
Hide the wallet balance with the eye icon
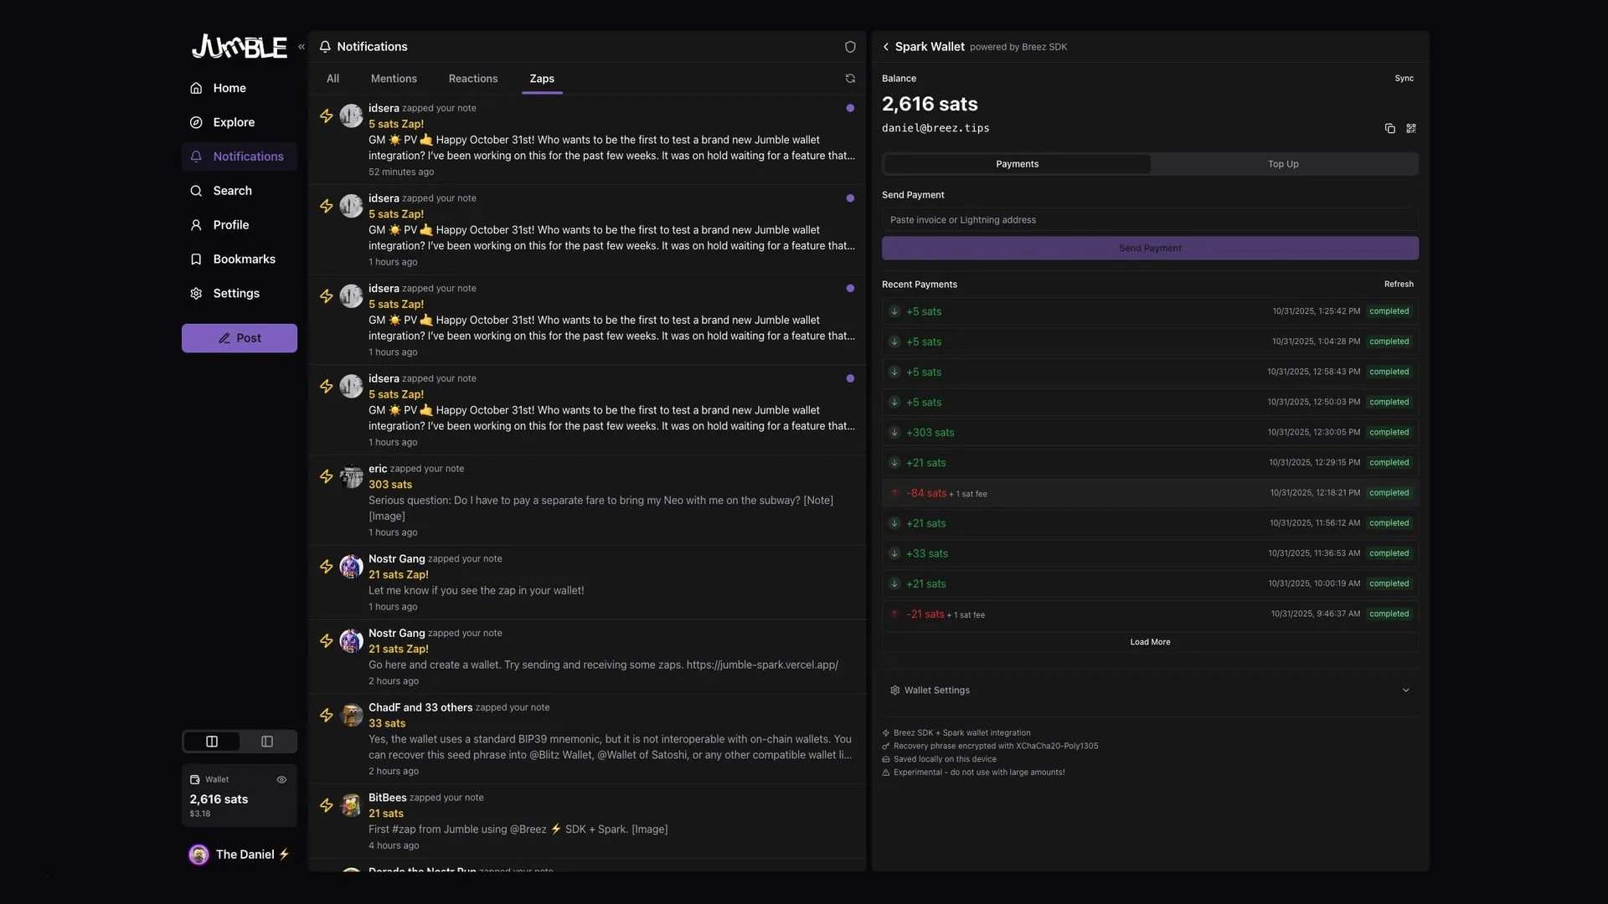point(281,779)
